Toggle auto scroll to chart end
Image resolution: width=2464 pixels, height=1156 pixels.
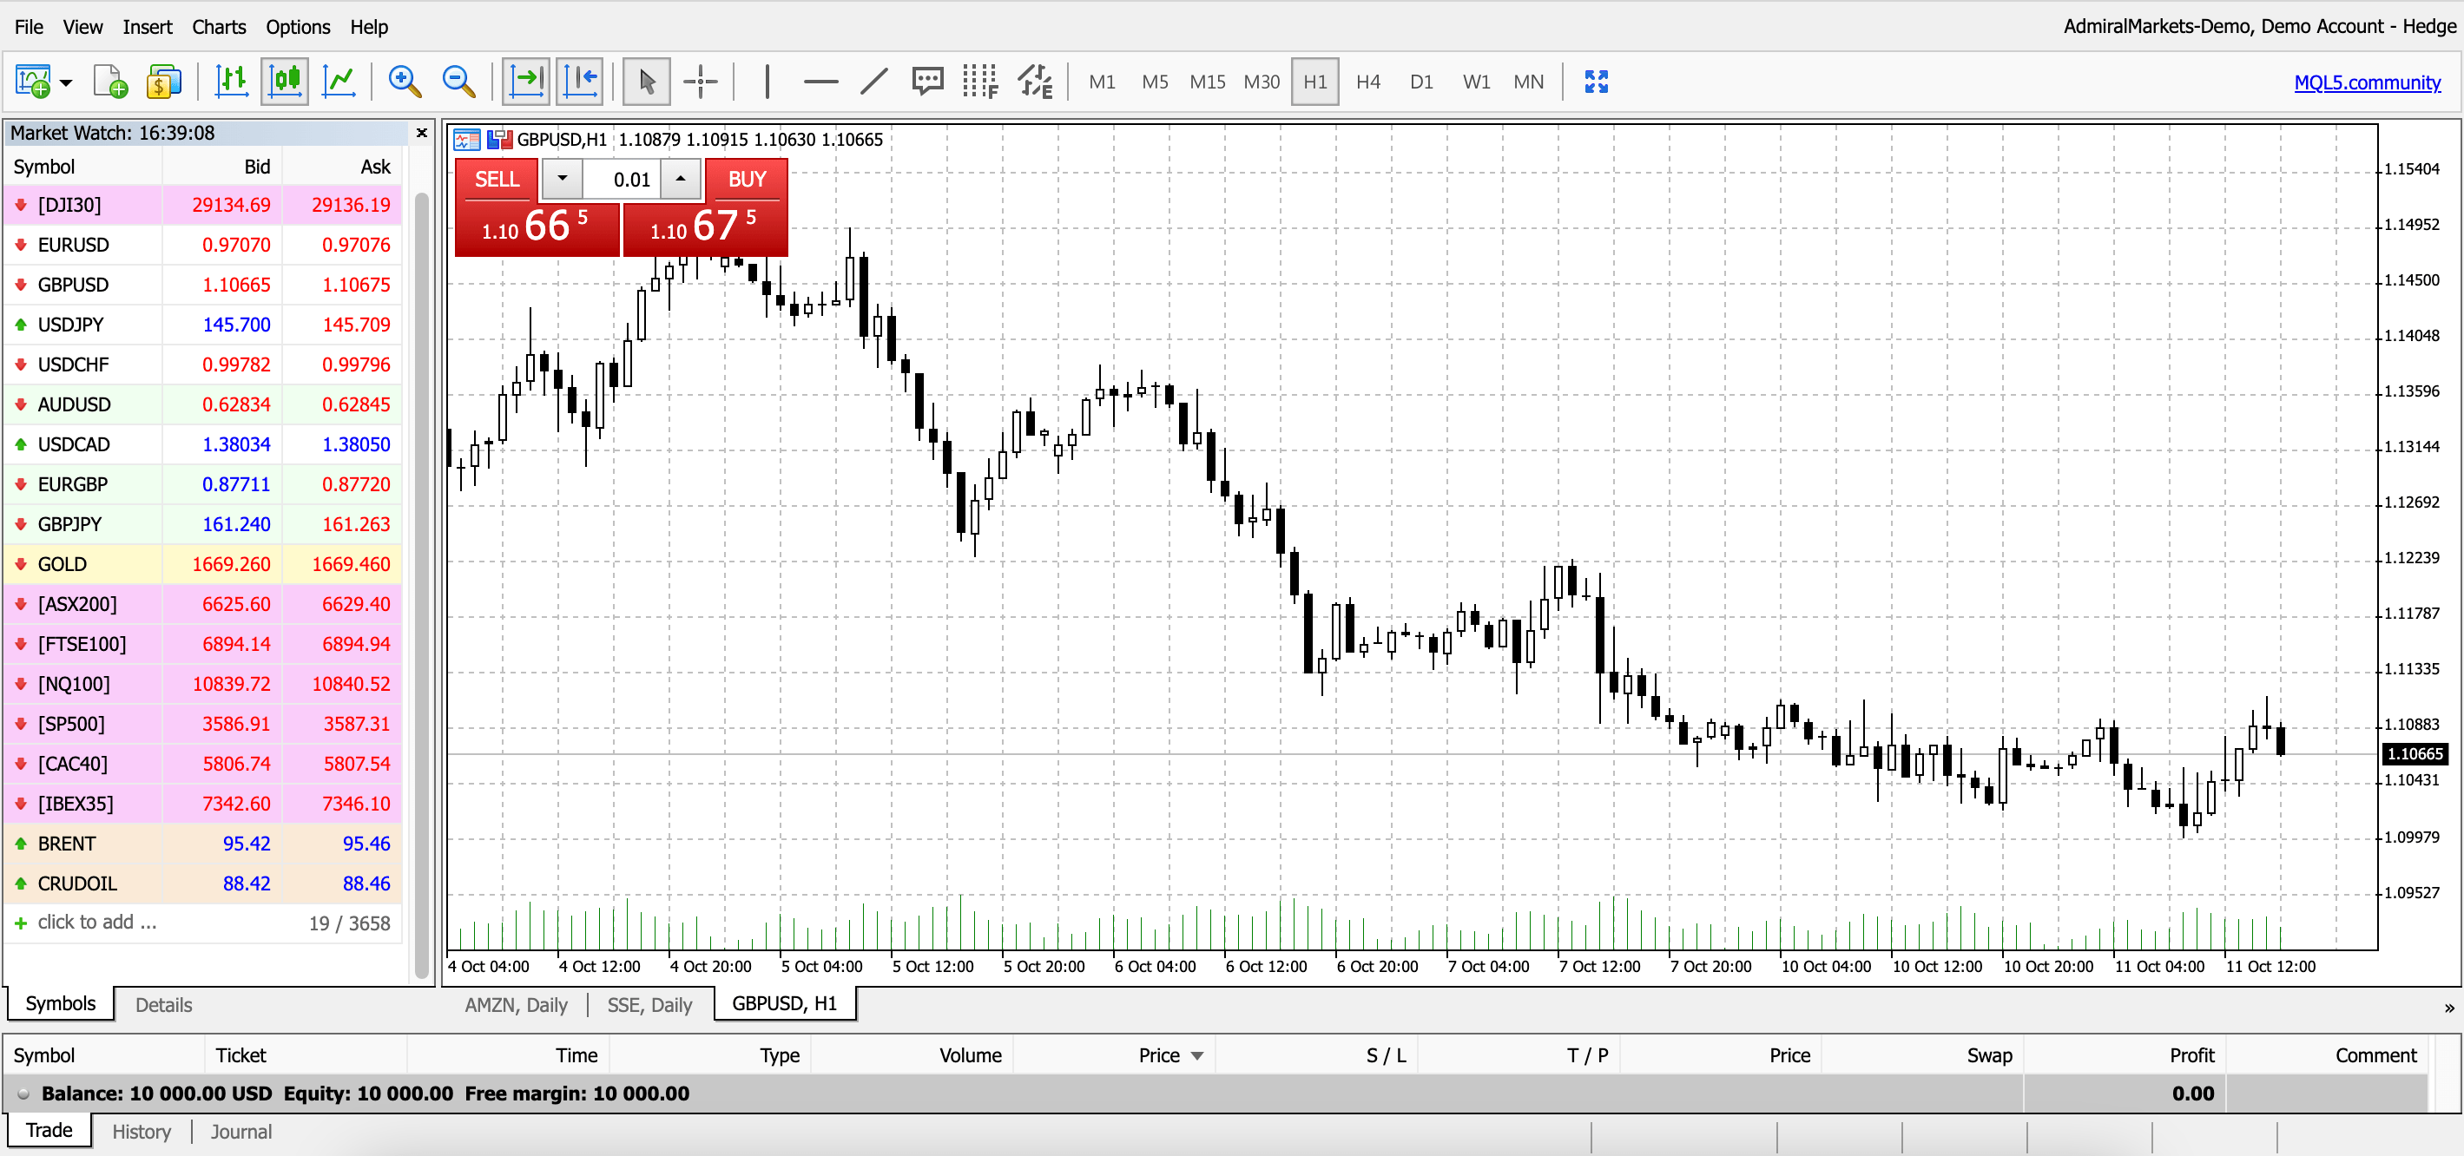[526, 82]
